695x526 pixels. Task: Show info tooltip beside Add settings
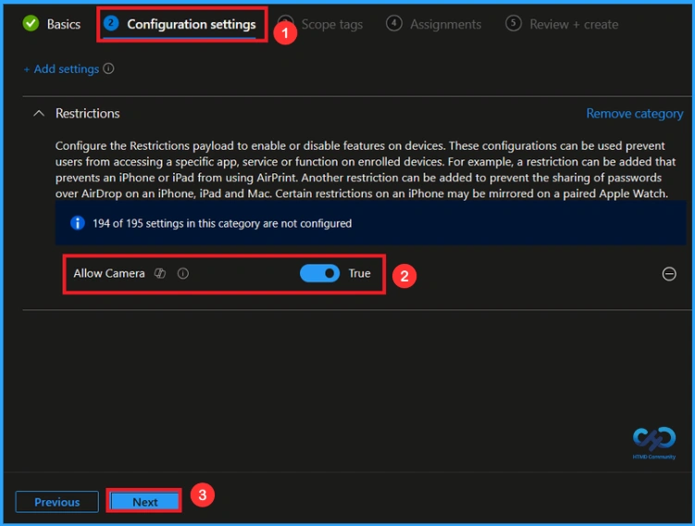pyautogui.click(x=108, y=69)
